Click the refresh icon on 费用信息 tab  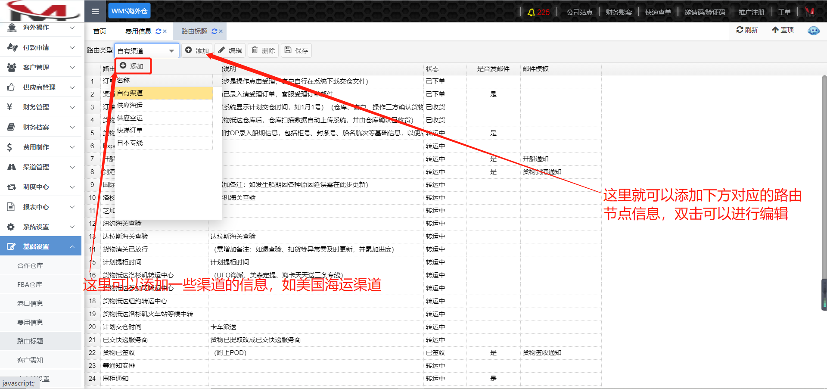(158, 31)
